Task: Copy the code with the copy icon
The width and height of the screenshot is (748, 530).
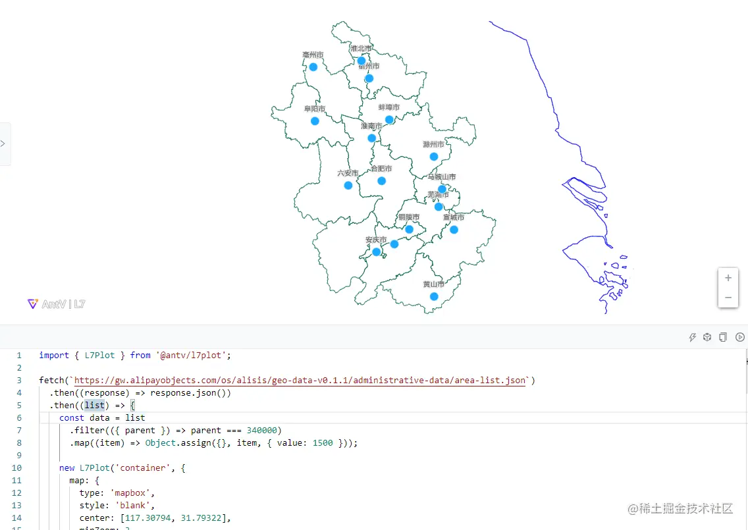Action: pyautogui.click(x=723, y=337)
